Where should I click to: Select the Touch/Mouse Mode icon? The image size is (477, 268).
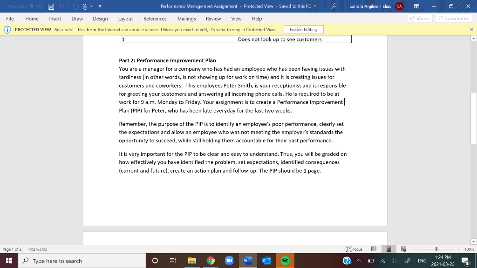pyautogui.click(x=84, y=7)
